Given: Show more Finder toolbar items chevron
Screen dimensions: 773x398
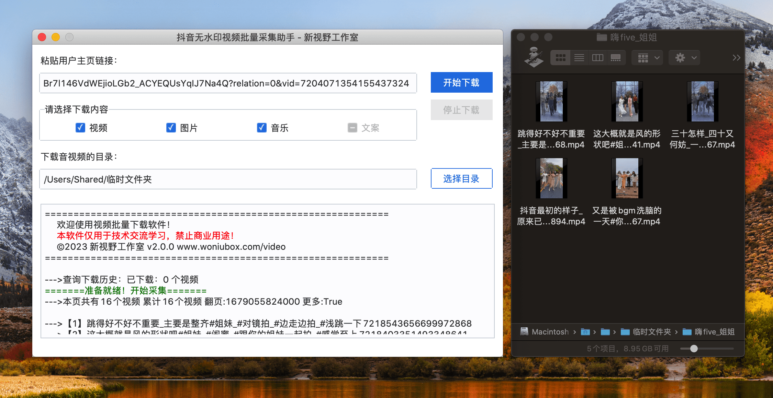Looking at the screenshot, I should click(736, 58).
